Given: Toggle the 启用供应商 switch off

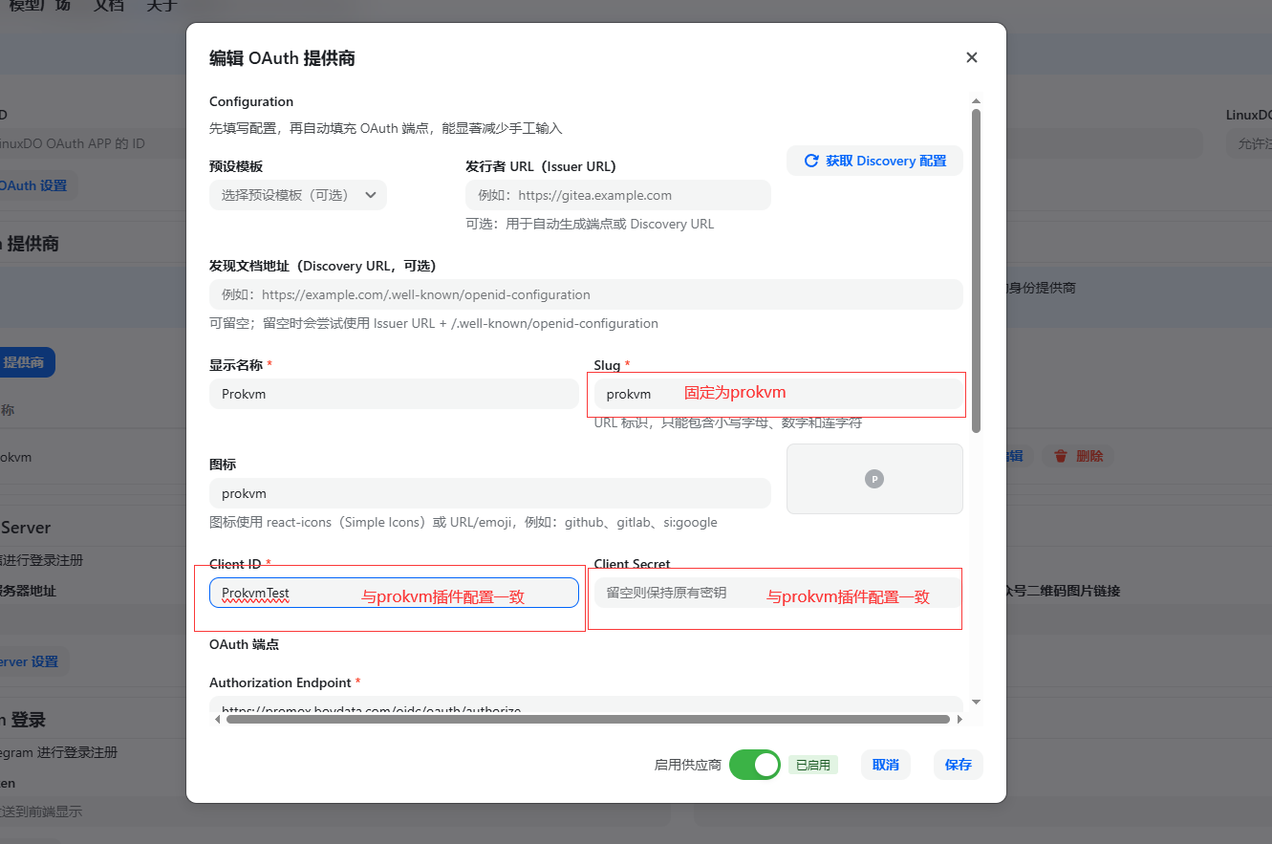Looking at the screenshot, I should pos(754,765).
